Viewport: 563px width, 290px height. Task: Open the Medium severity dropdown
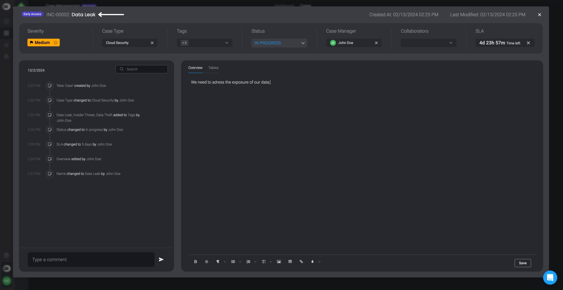coord(44,43)
